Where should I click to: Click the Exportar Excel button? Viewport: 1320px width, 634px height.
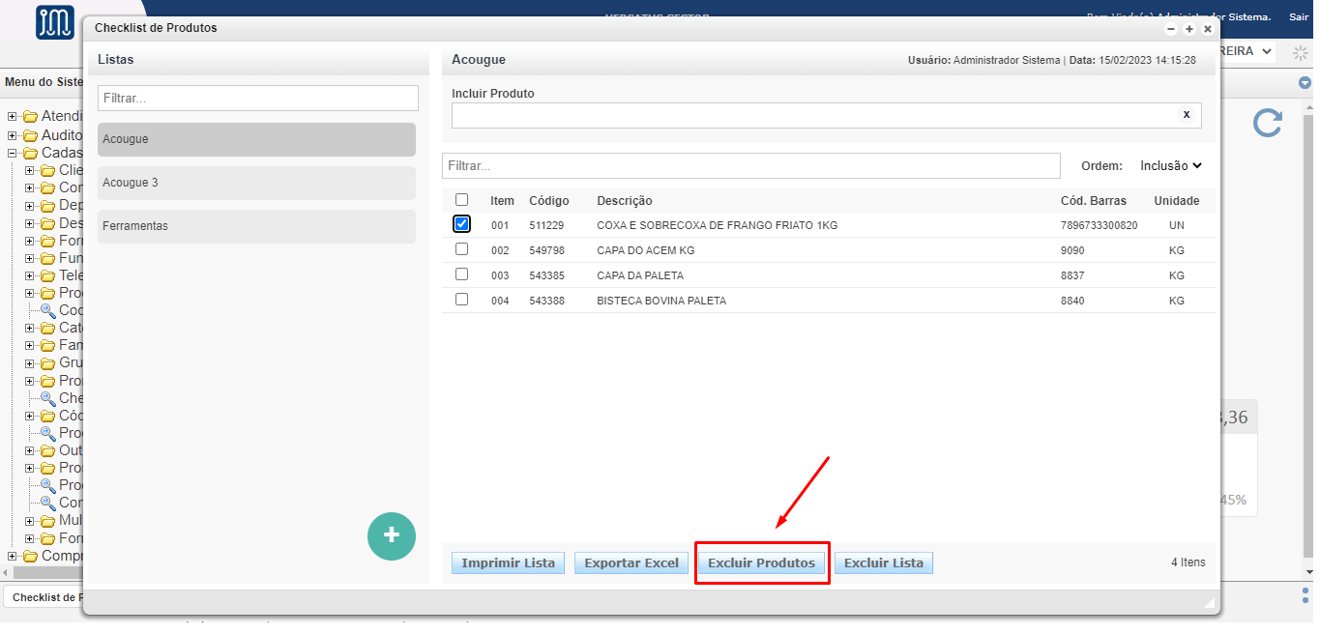pos(631,563)
